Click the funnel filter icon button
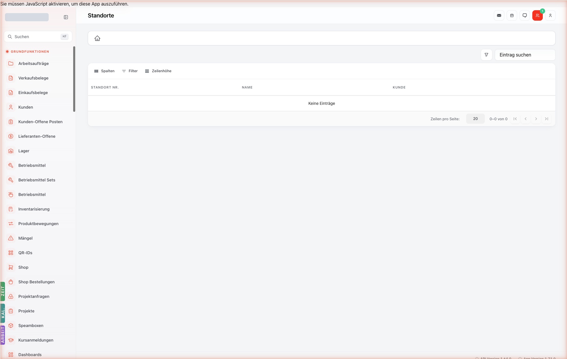Viewport: 567px width, 359px height. coord(486,55)
